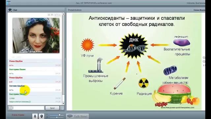Click the Chat panel header label

pyautogui.click(x=15, y=10)
